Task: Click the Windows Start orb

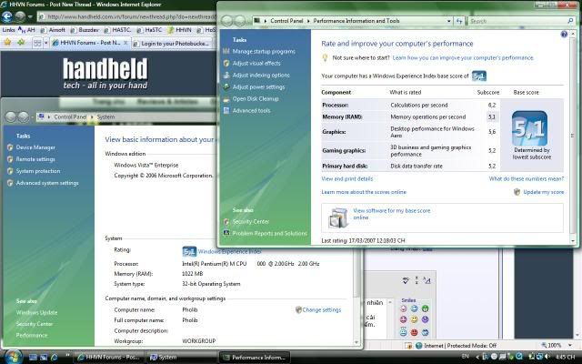Action: point(13,357)
